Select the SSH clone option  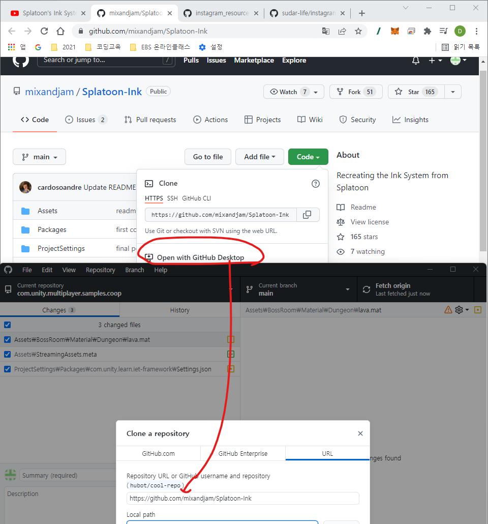pos(172,198)
